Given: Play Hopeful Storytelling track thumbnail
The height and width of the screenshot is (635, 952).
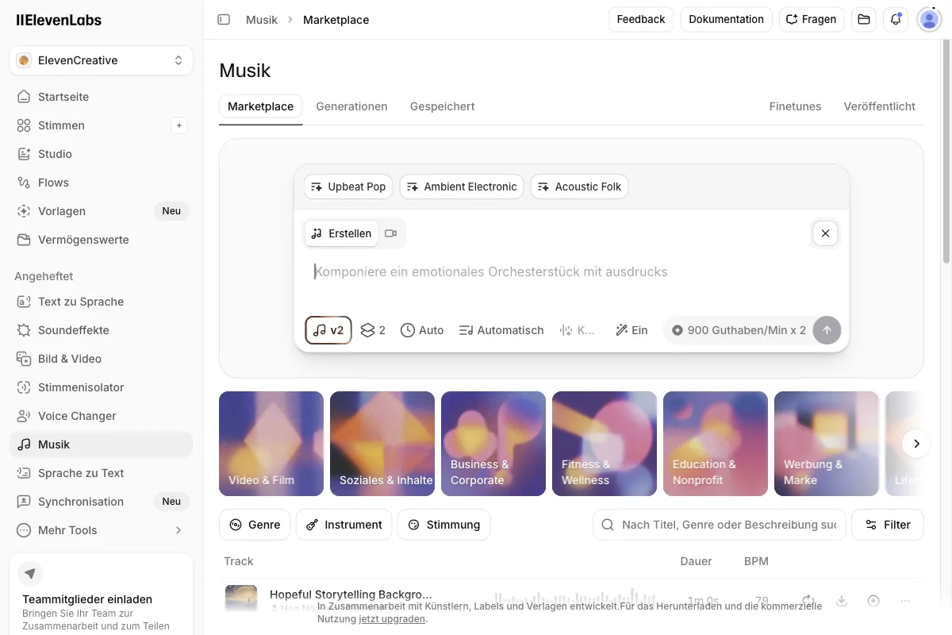Looking at the screenshot, I should click(x=241, y=599).
